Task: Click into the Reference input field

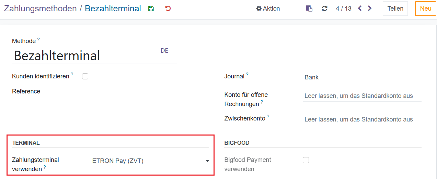Action: 145,92
